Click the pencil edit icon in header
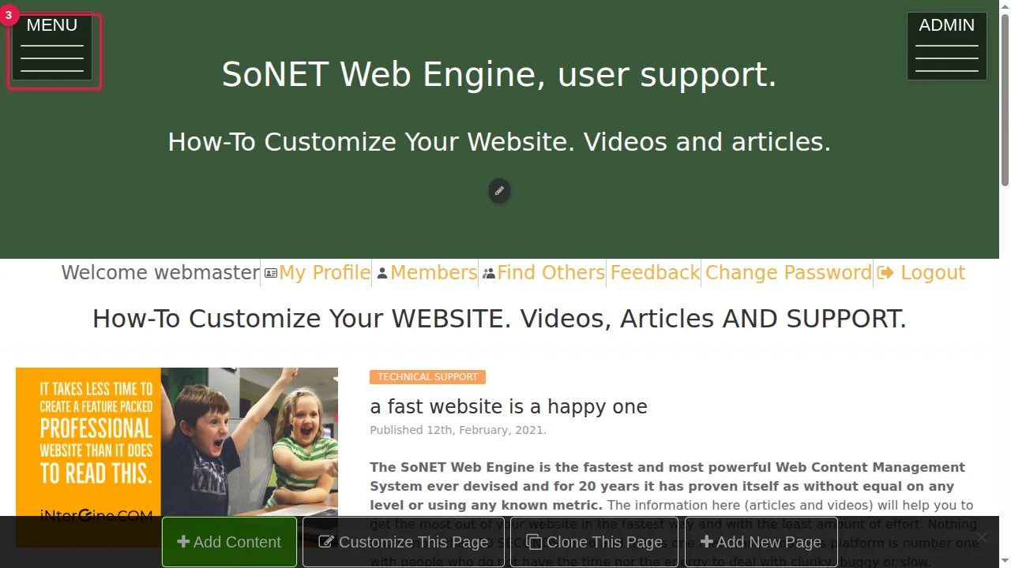Screen dimensions: 1011x568 499,191
